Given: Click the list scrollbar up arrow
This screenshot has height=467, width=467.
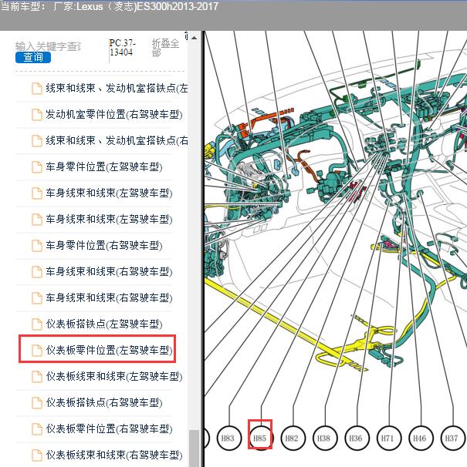Looking at the screenshot, I should click(x=195, y=38).
